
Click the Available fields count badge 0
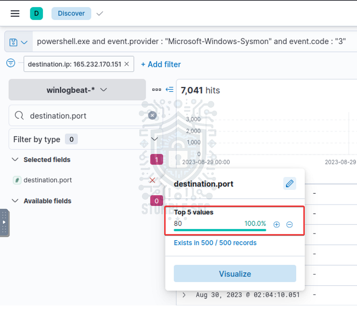pos(157,201)
